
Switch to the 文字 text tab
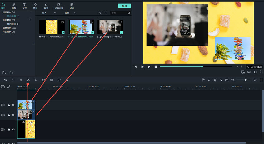[25, 6]
